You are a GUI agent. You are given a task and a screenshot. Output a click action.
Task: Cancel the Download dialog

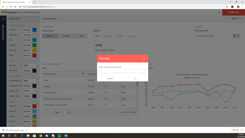pyautogui.click(x=110, y=79)
